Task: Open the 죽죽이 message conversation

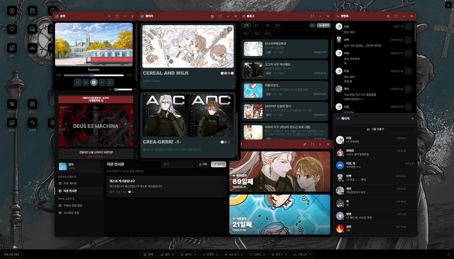Action: click(x=375, y=153)
